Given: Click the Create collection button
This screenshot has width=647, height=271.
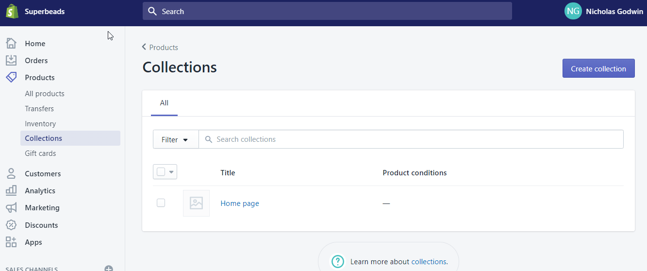Looking at the screenshot, I should point(598,68).
